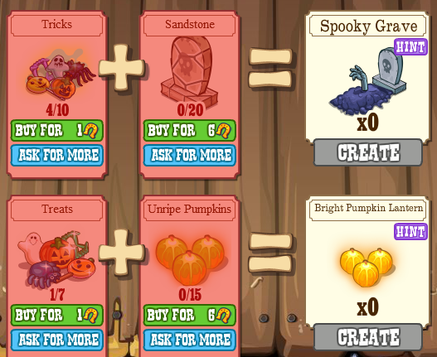Ask for more Unripe Pumpkins
437x357 pixels.
point(190,340)
